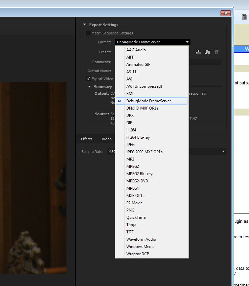Image resolution: width=249 pixels, height=286 pixels.
Task: Choose the plain H.264 format entry
Action: (x=152, y=130)
